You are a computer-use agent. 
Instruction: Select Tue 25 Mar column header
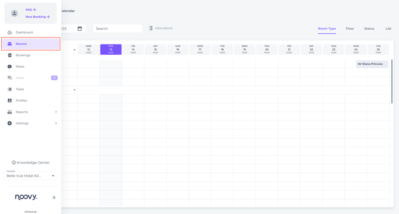378,49
